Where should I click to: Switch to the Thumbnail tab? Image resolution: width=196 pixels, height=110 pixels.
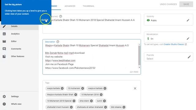point(89,6)
